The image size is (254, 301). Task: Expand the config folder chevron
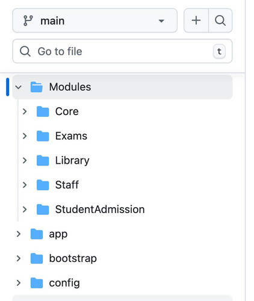19,283
